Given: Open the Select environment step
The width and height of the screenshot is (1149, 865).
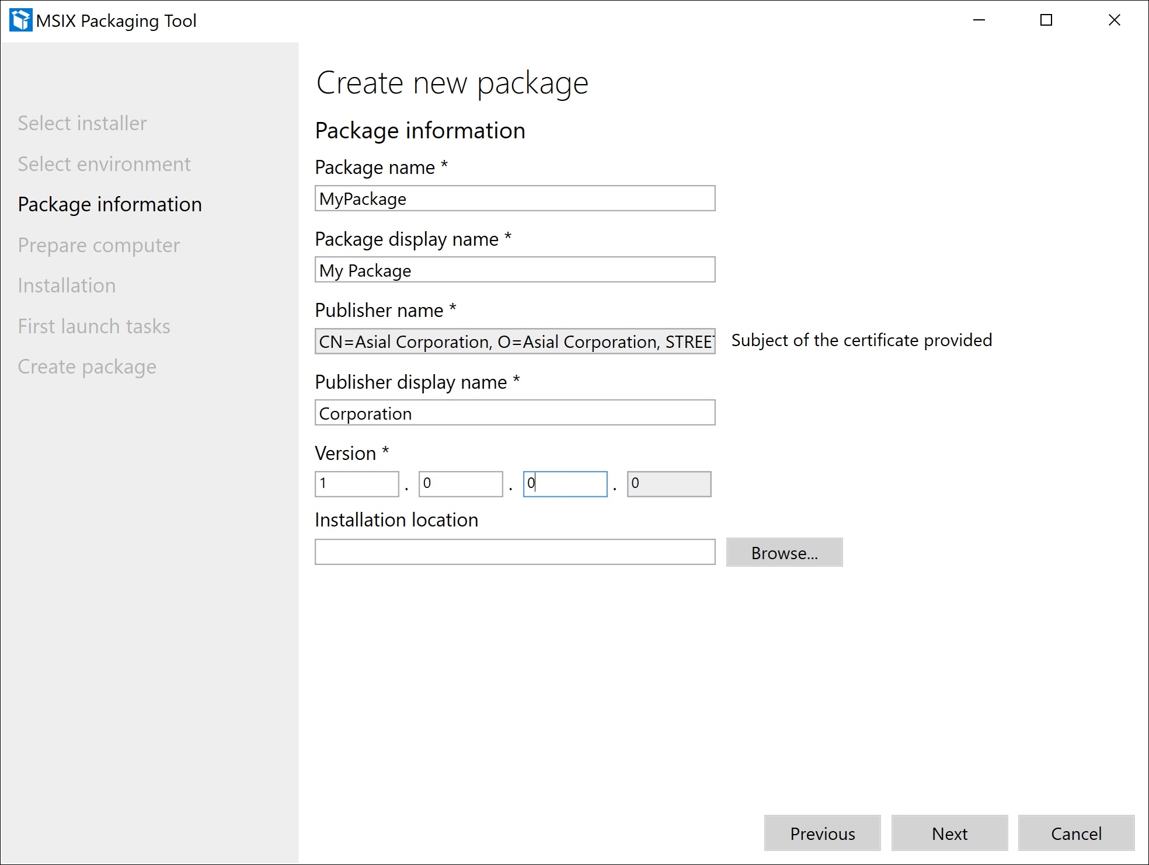Looking at the screenshot, I should 104,164.
